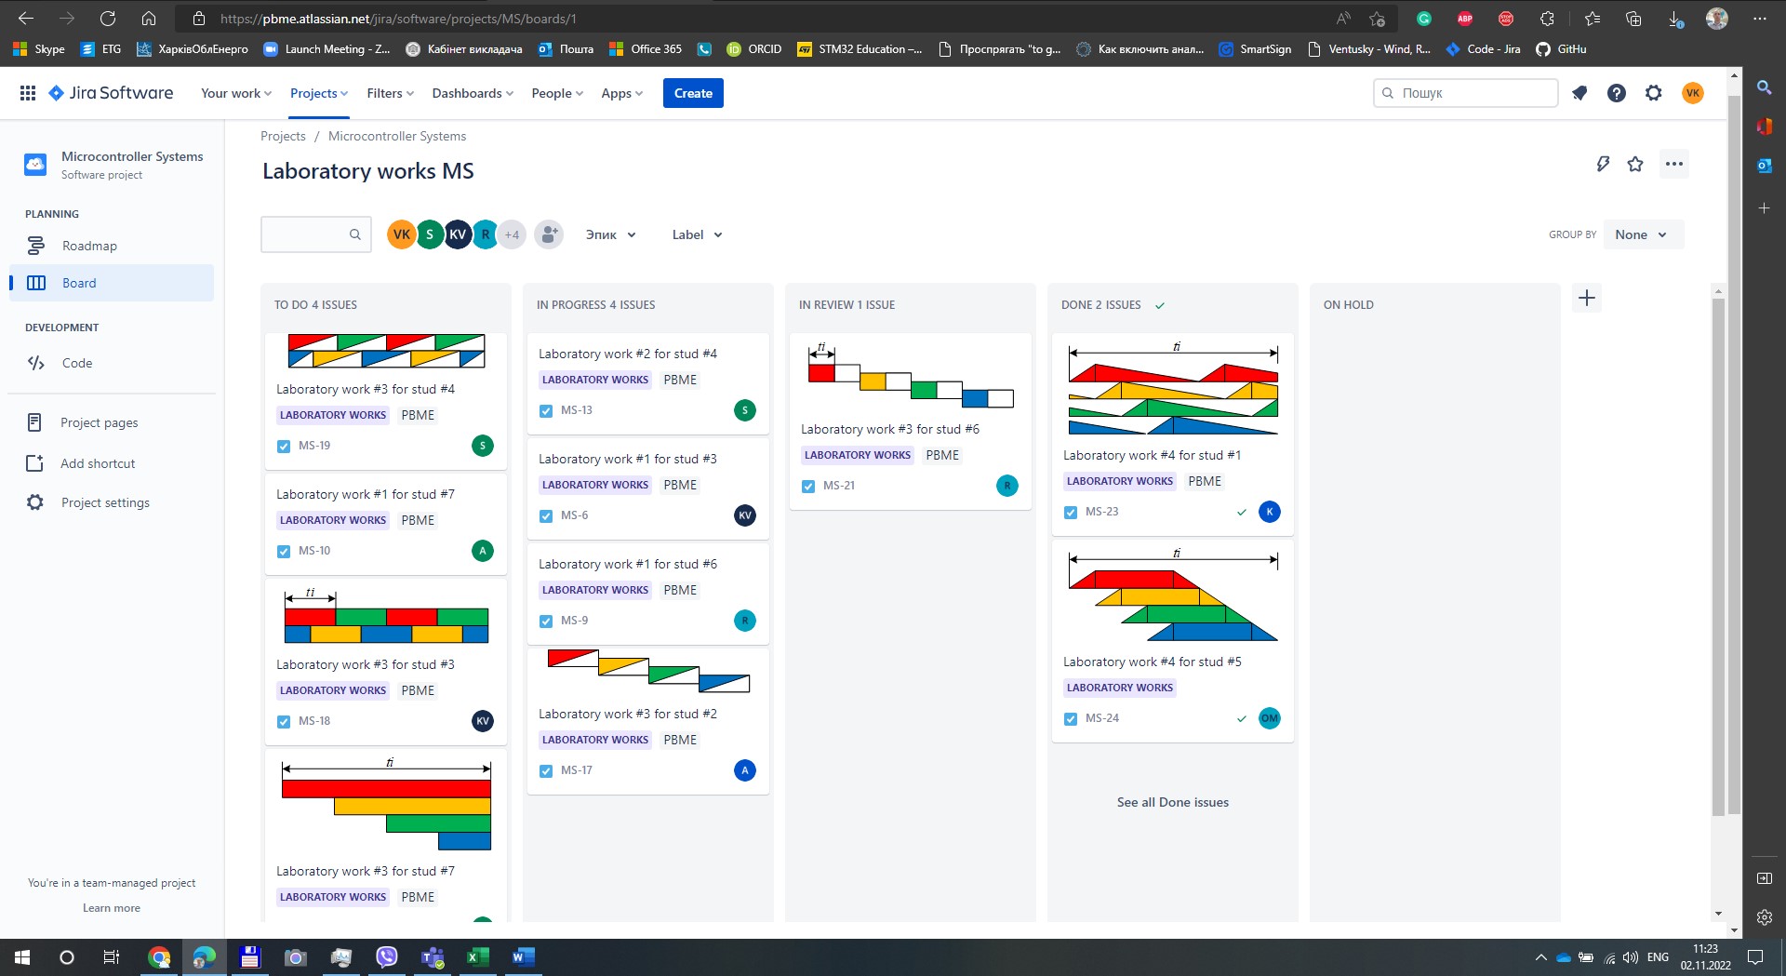Select Roadmap in the sidebar
1786x976 pixels.
pos(89,246)
